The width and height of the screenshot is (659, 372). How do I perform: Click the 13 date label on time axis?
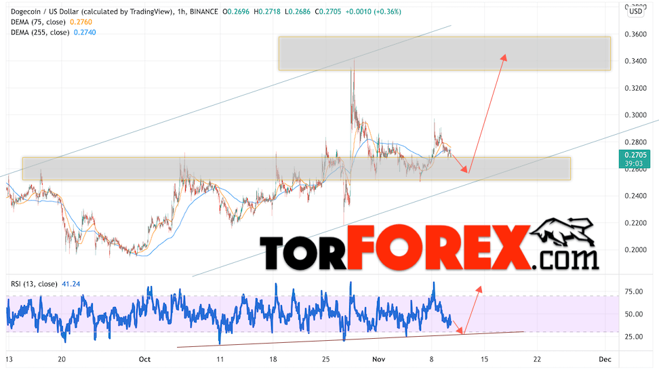coord(8,359)
